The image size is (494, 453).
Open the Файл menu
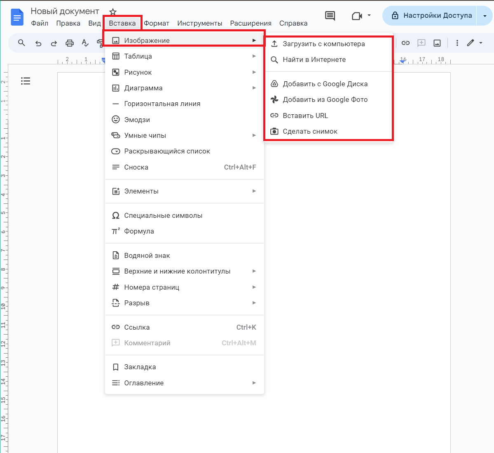[40, 24]
